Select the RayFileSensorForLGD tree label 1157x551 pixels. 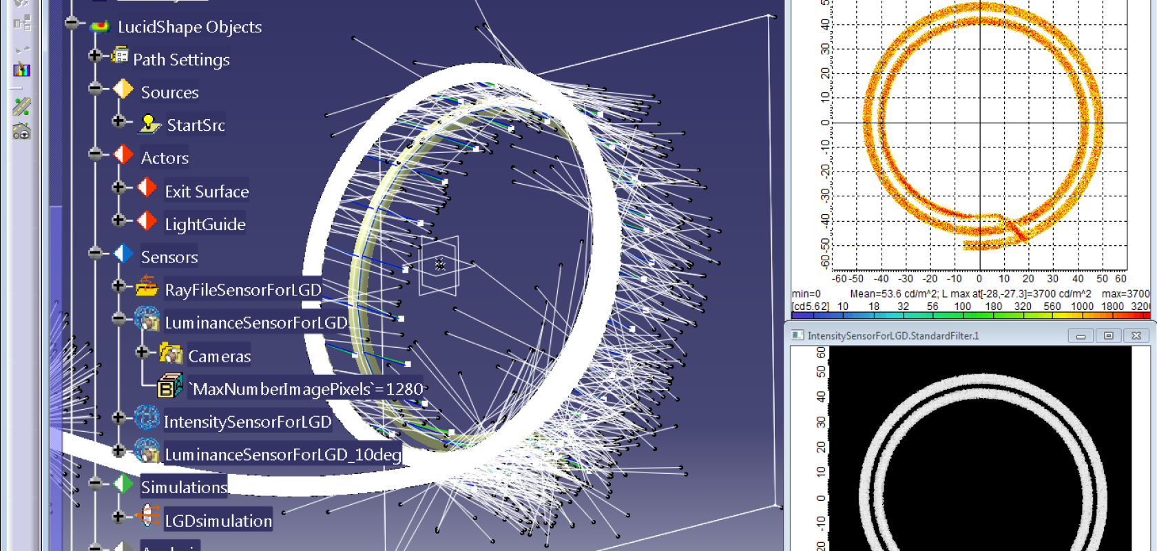(242, 290)
